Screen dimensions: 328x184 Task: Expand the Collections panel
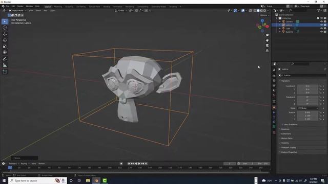pos(285,134)
